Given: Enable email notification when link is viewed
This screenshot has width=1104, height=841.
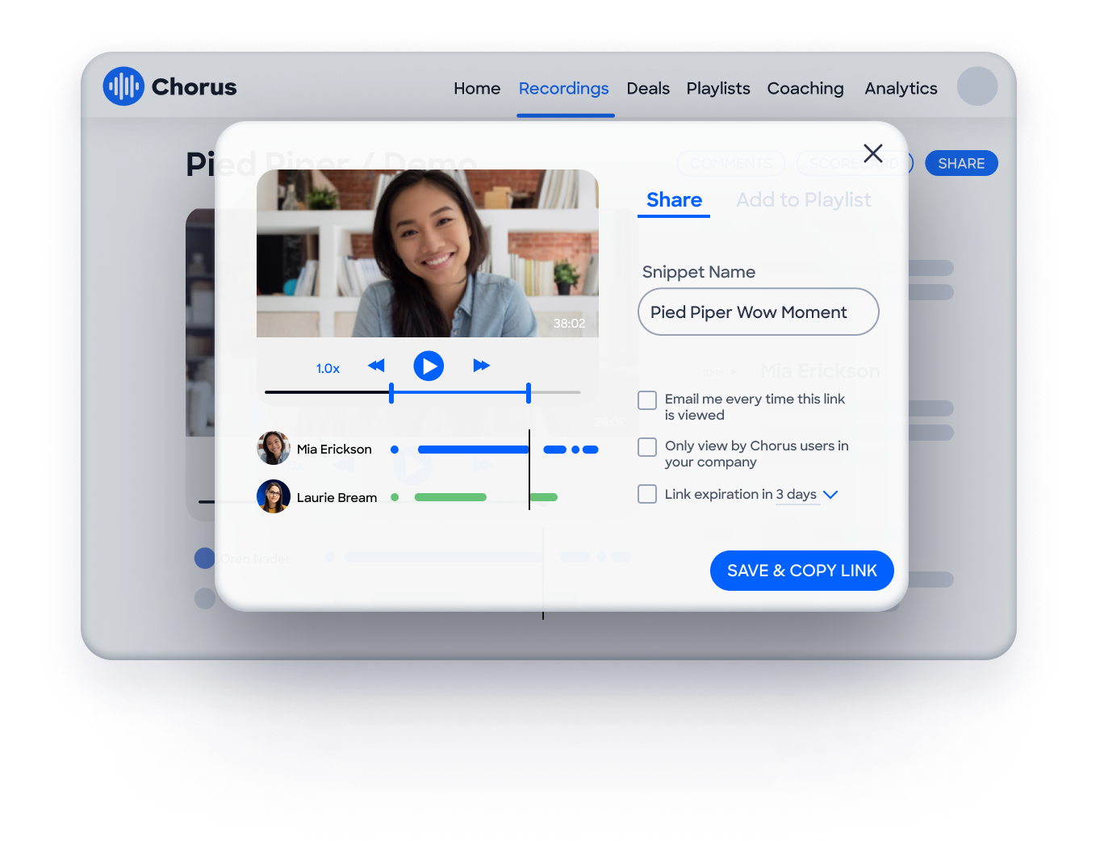Looking at the screenshot, I should click(x=647, y=400).
